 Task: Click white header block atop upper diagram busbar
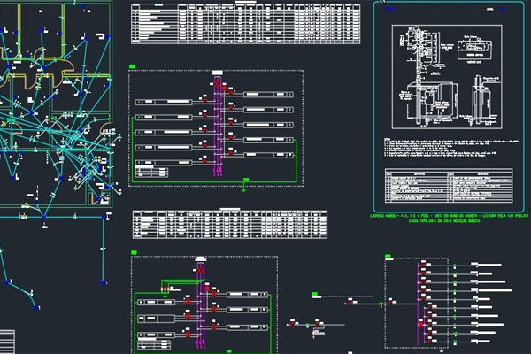click(x=218, y=73)
